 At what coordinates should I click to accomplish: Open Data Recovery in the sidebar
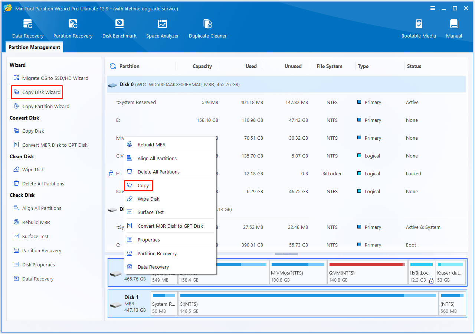point(34,279)
